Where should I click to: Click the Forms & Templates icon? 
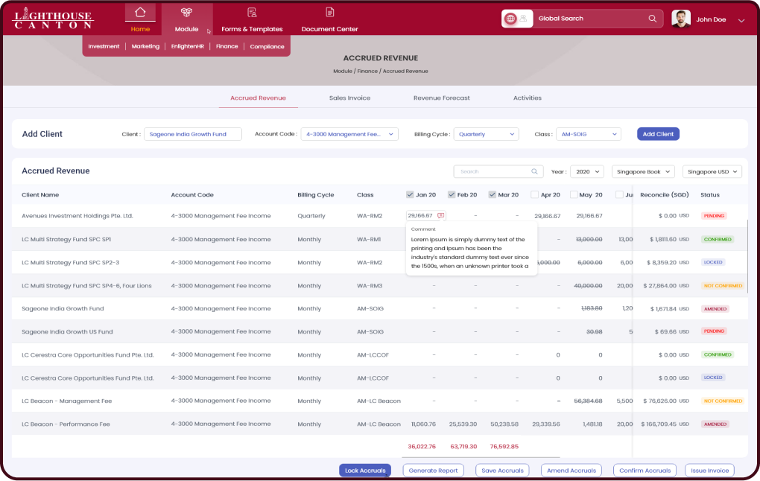252,13
